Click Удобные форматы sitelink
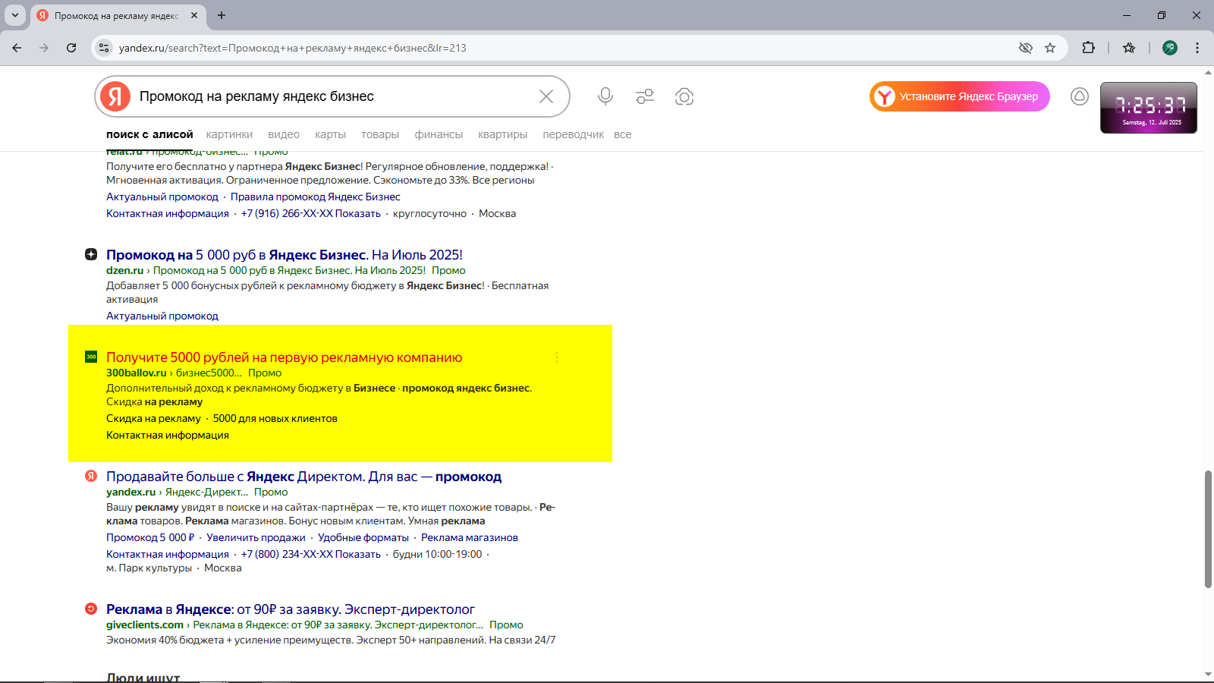 pyautogui.click(x=363, y=537)
